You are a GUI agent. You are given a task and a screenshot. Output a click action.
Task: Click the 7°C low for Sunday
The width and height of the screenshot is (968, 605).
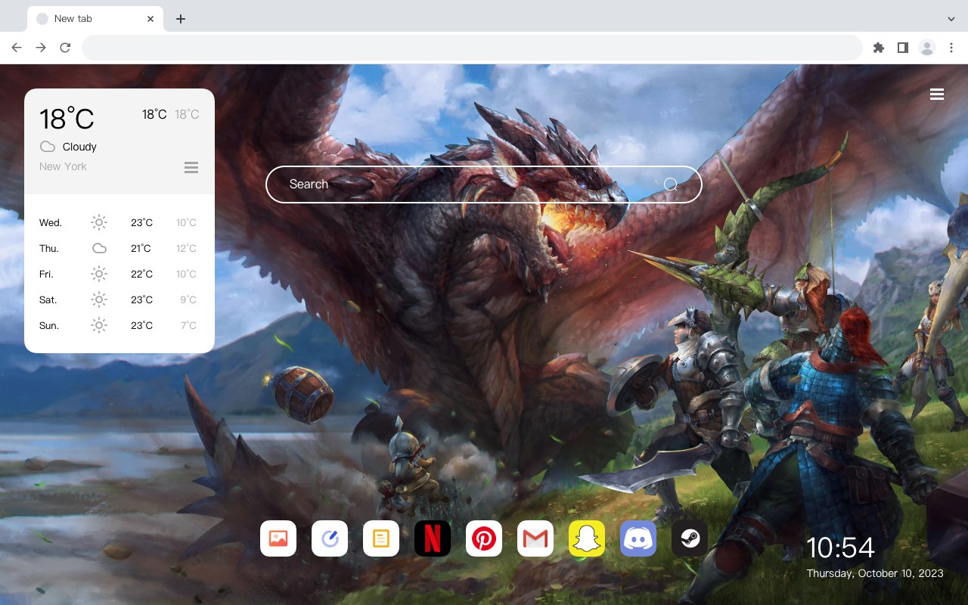pos(188,325)
